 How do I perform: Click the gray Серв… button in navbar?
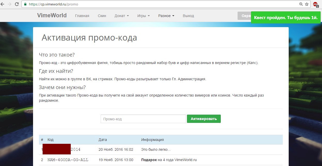[244, 16]
